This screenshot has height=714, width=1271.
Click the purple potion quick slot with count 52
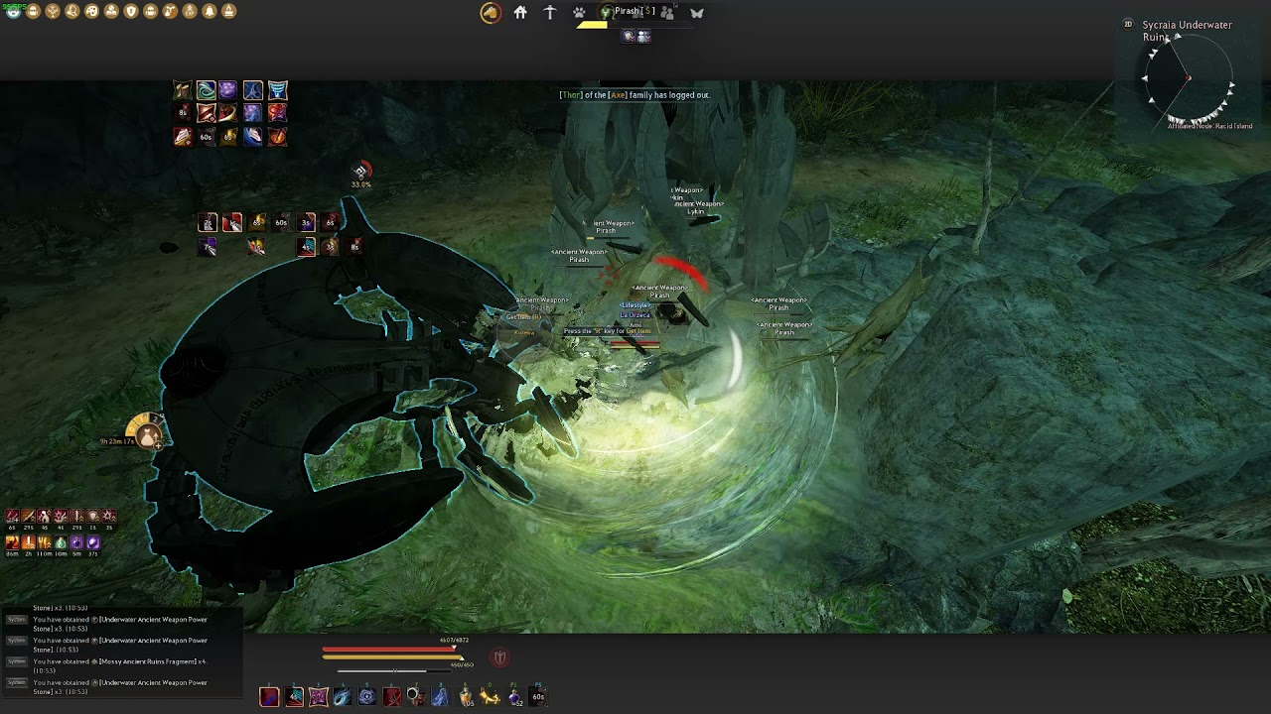pos(515,697)
